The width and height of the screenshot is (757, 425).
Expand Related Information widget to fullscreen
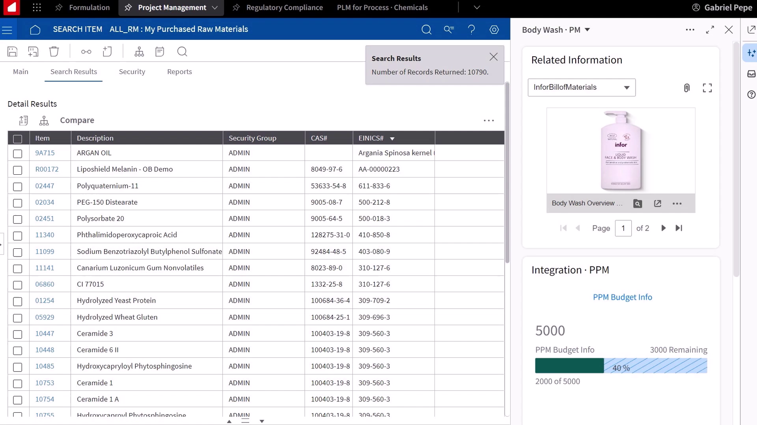point(707,88)
